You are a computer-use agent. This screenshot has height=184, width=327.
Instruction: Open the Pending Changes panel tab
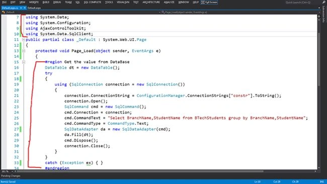click(x=11, y=176)
